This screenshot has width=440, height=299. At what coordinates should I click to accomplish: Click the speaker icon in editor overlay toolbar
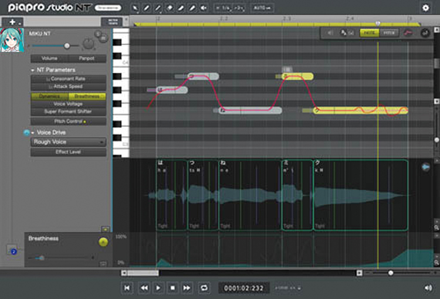click(x=330, y=33)
